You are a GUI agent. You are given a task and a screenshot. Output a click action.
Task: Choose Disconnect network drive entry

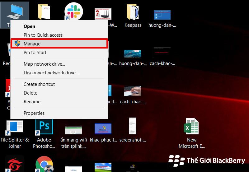(51, 73)
